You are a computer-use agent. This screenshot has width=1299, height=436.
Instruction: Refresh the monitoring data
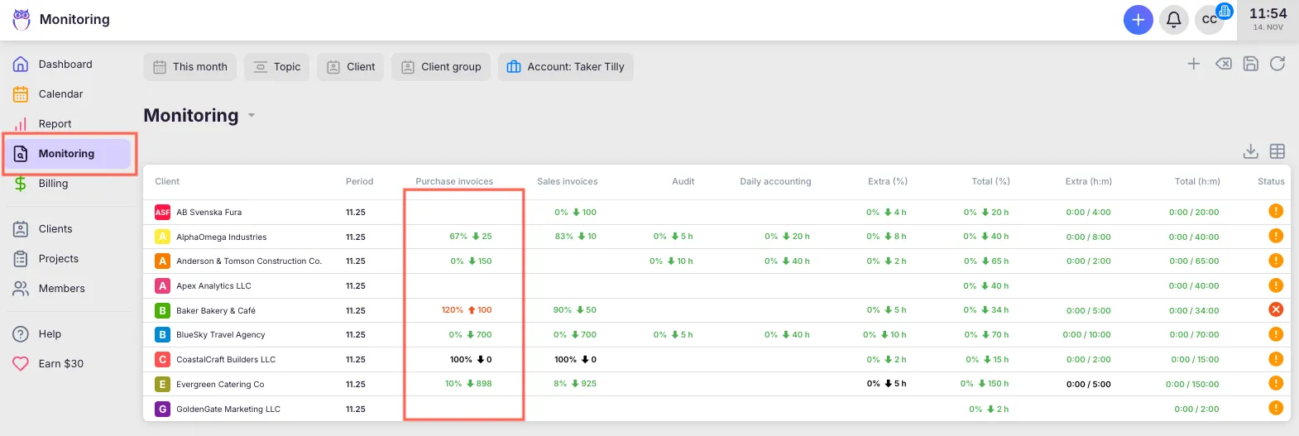click(x=1277, y=64)
